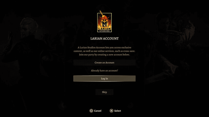The height and width of the screenshot is (117, 209).
Task: Click 'A Larian Studios Account' opening line
Action: [x=91, y=47]
